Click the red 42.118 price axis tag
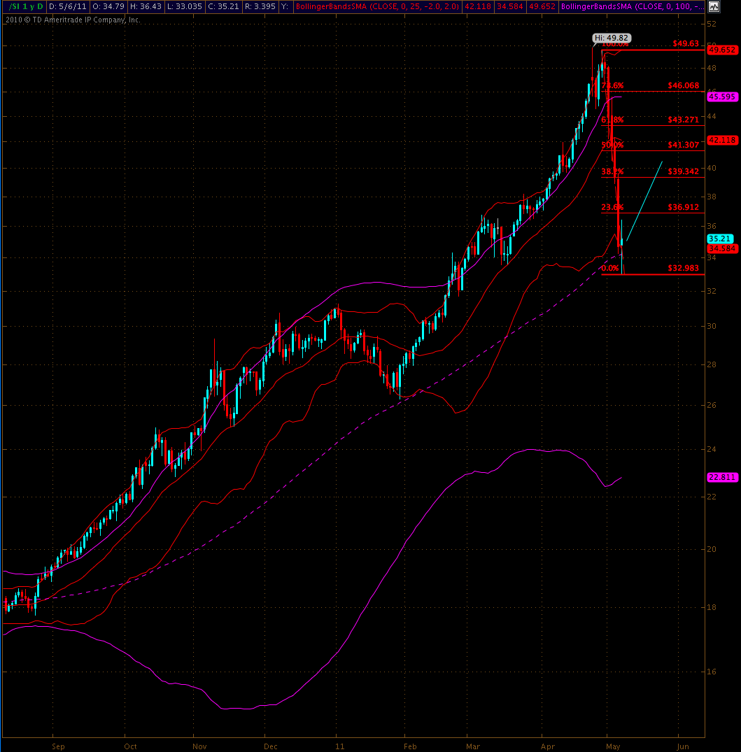Viewport: 741px width, 752px height. (x=721, y=140)
